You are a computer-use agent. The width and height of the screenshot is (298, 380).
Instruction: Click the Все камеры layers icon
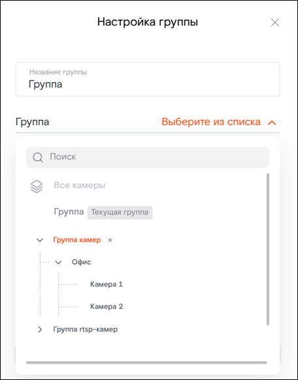(37, 186)
